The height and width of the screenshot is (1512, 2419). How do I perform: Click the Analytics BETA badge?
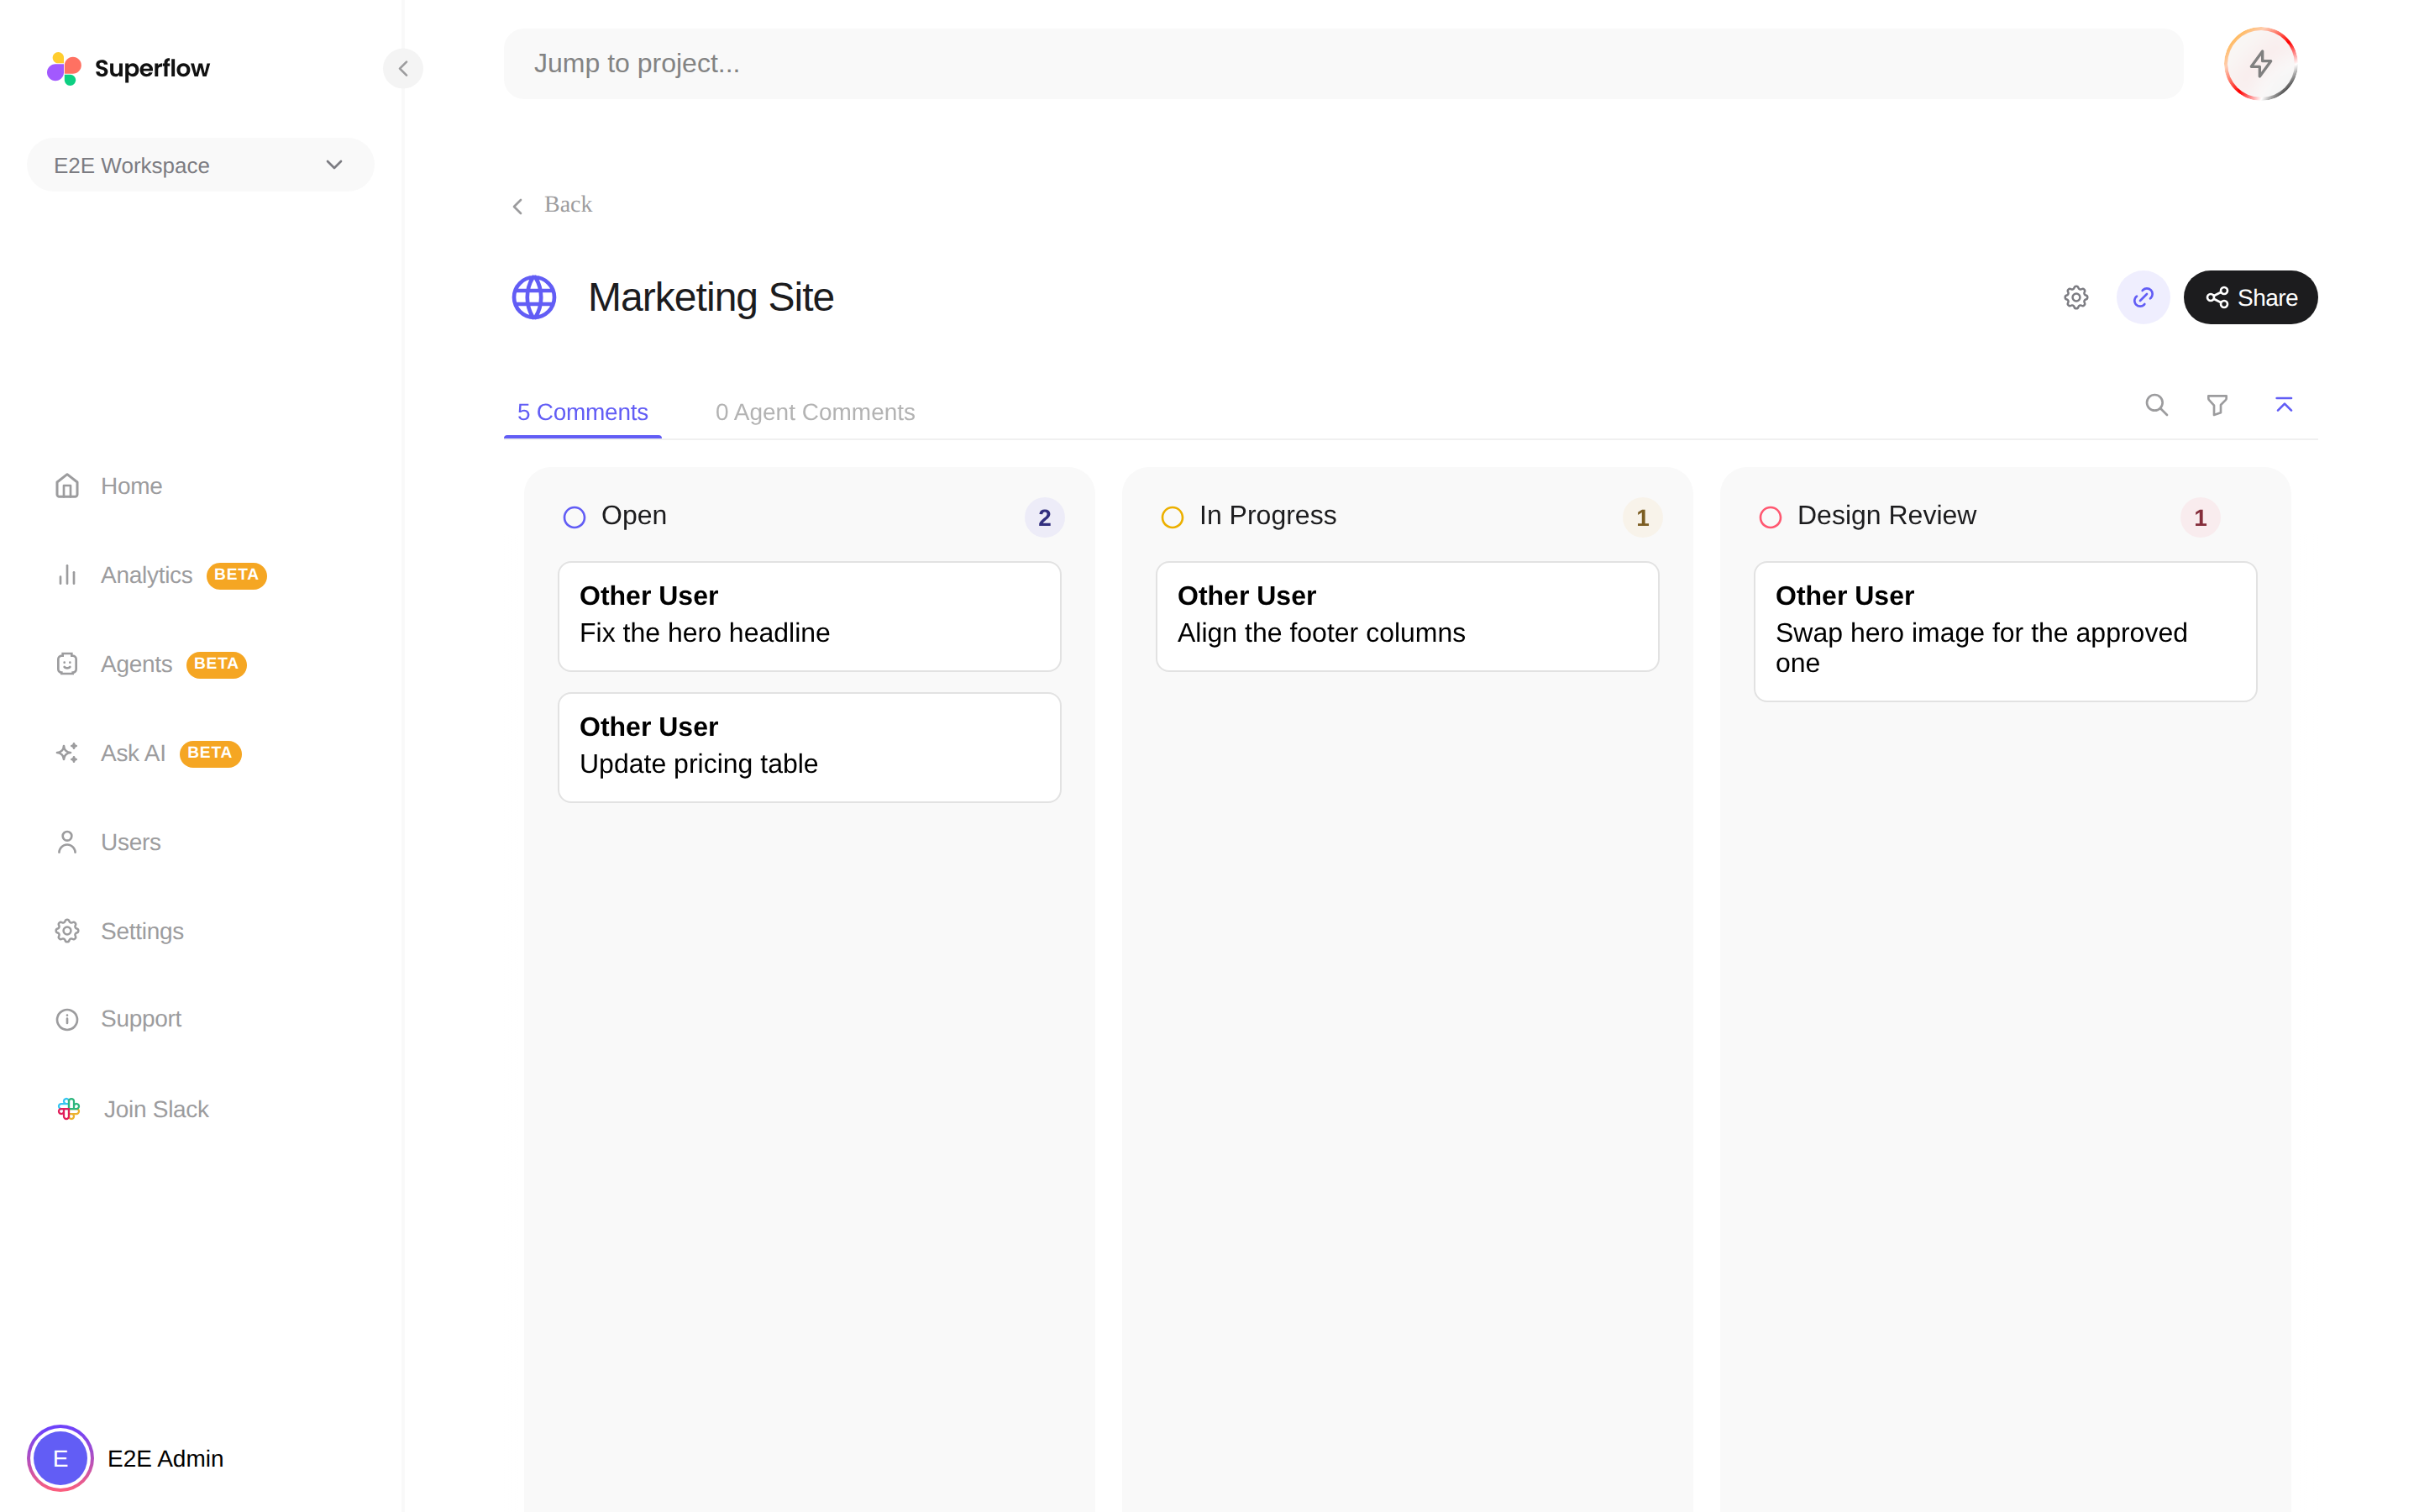tap(236, 575)
